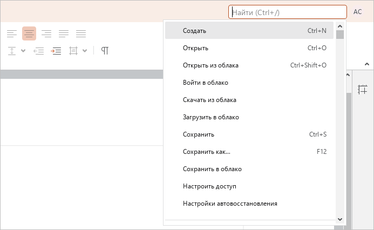This screenshot has width=374, height=230.
Task: Collapse the toolbar with chevron
Action: pos(367,64)
